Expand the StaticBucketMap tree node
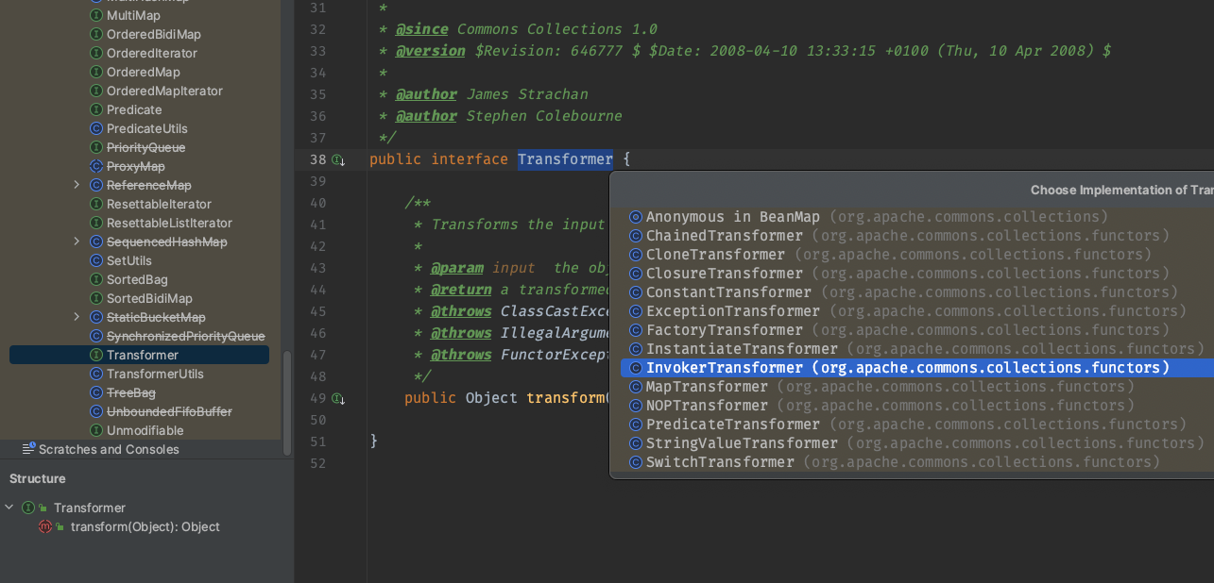 coord(77,317)
